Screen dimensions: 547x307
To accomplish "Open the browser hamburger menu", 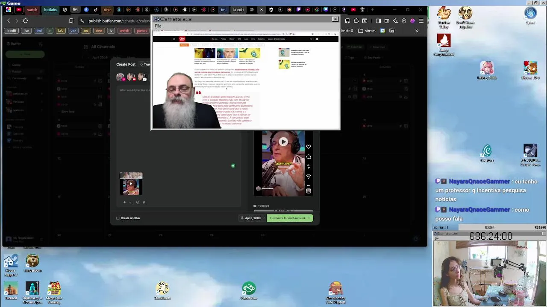I will click(x=421, y=20).
